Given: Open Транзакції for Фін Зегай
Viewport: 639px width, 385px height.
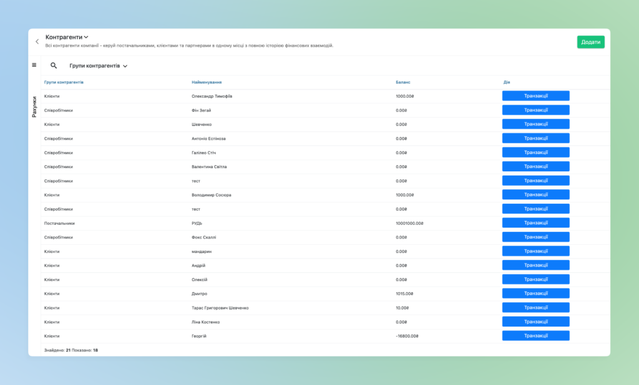Looking at the screenshot, I should (535, 110).
